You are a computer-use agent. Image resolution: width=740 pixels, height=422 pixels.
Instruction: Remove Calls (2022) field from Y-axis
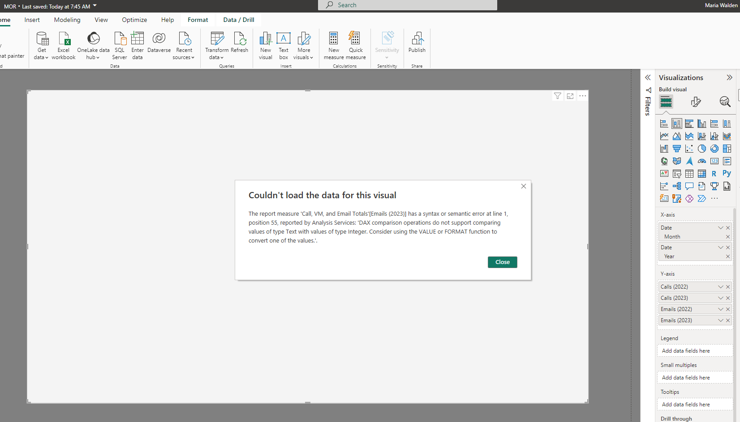click(x=728, y=287)
